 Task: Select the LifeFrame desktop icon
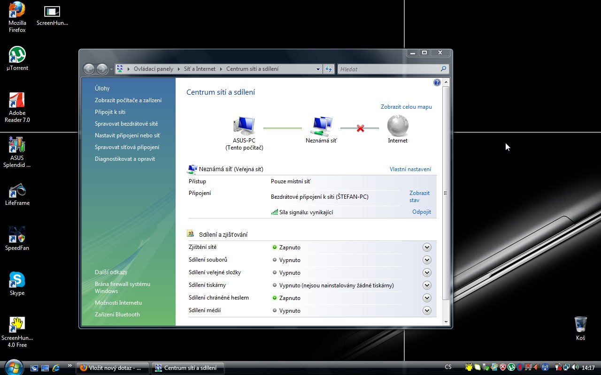[x=17, y=194]
